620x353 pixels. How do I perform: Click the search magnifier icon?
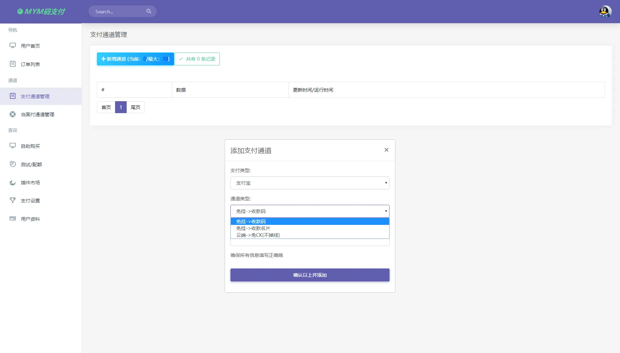149,11
